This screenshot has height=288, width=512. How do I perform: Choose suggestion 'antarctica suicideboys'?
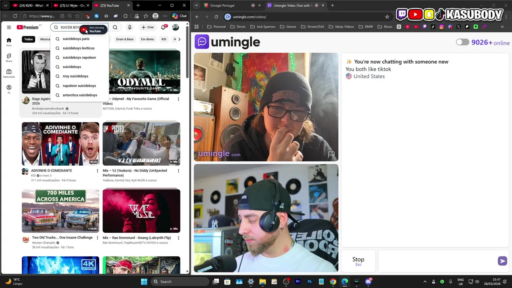[80, 95]
